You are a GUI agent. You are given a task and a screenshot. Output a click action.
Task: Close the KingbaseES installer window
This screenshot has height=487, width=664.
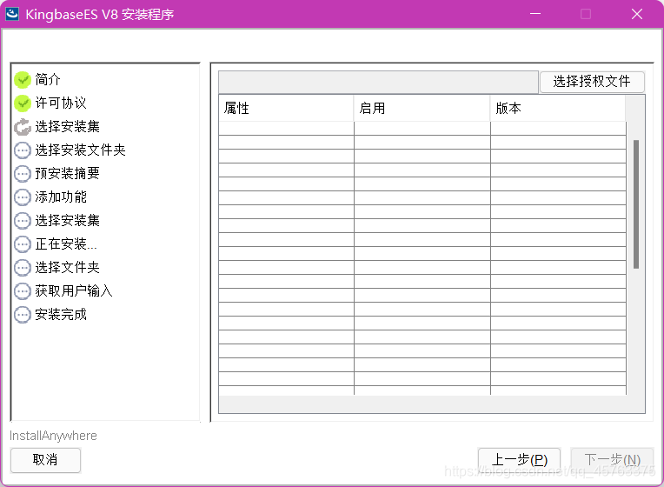tap(637, 14)
